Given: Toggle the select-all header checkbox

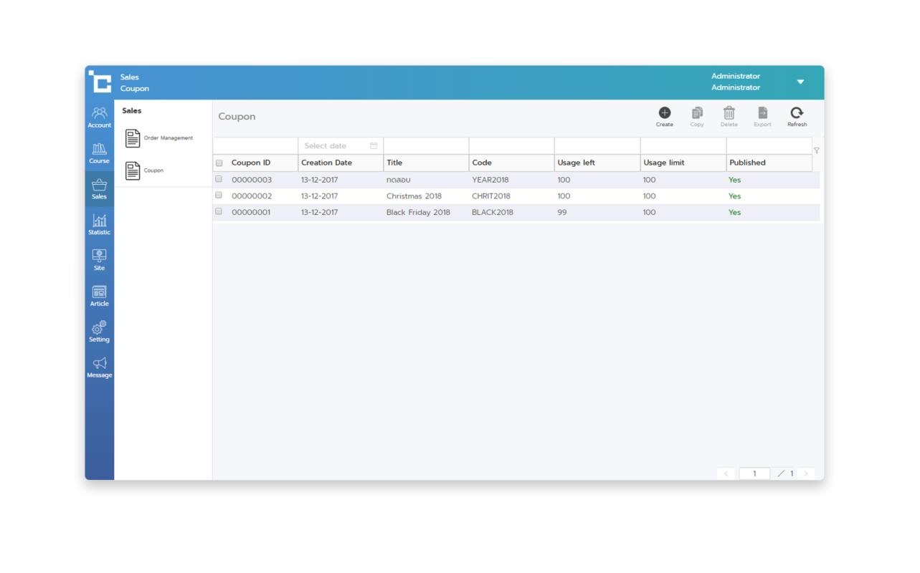Looking at the screenshot, I should pos(219,163).
